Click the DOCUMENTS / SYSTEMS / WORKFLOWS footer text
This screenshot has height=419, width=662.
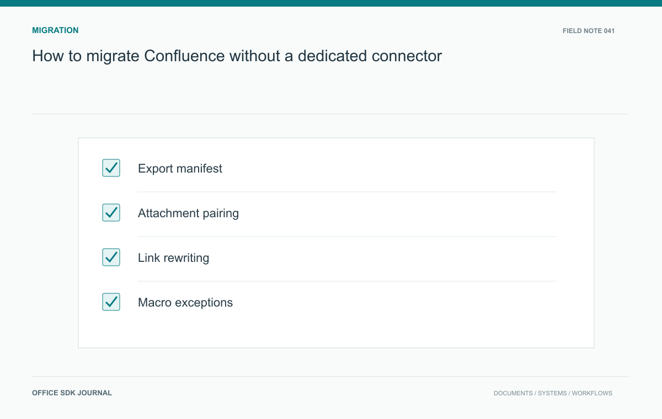pyautogui.click(x=553, y=393)
